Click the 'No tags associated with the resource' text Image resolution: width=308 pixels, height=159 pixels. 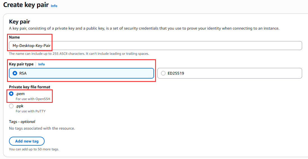[x=42, y=129]
